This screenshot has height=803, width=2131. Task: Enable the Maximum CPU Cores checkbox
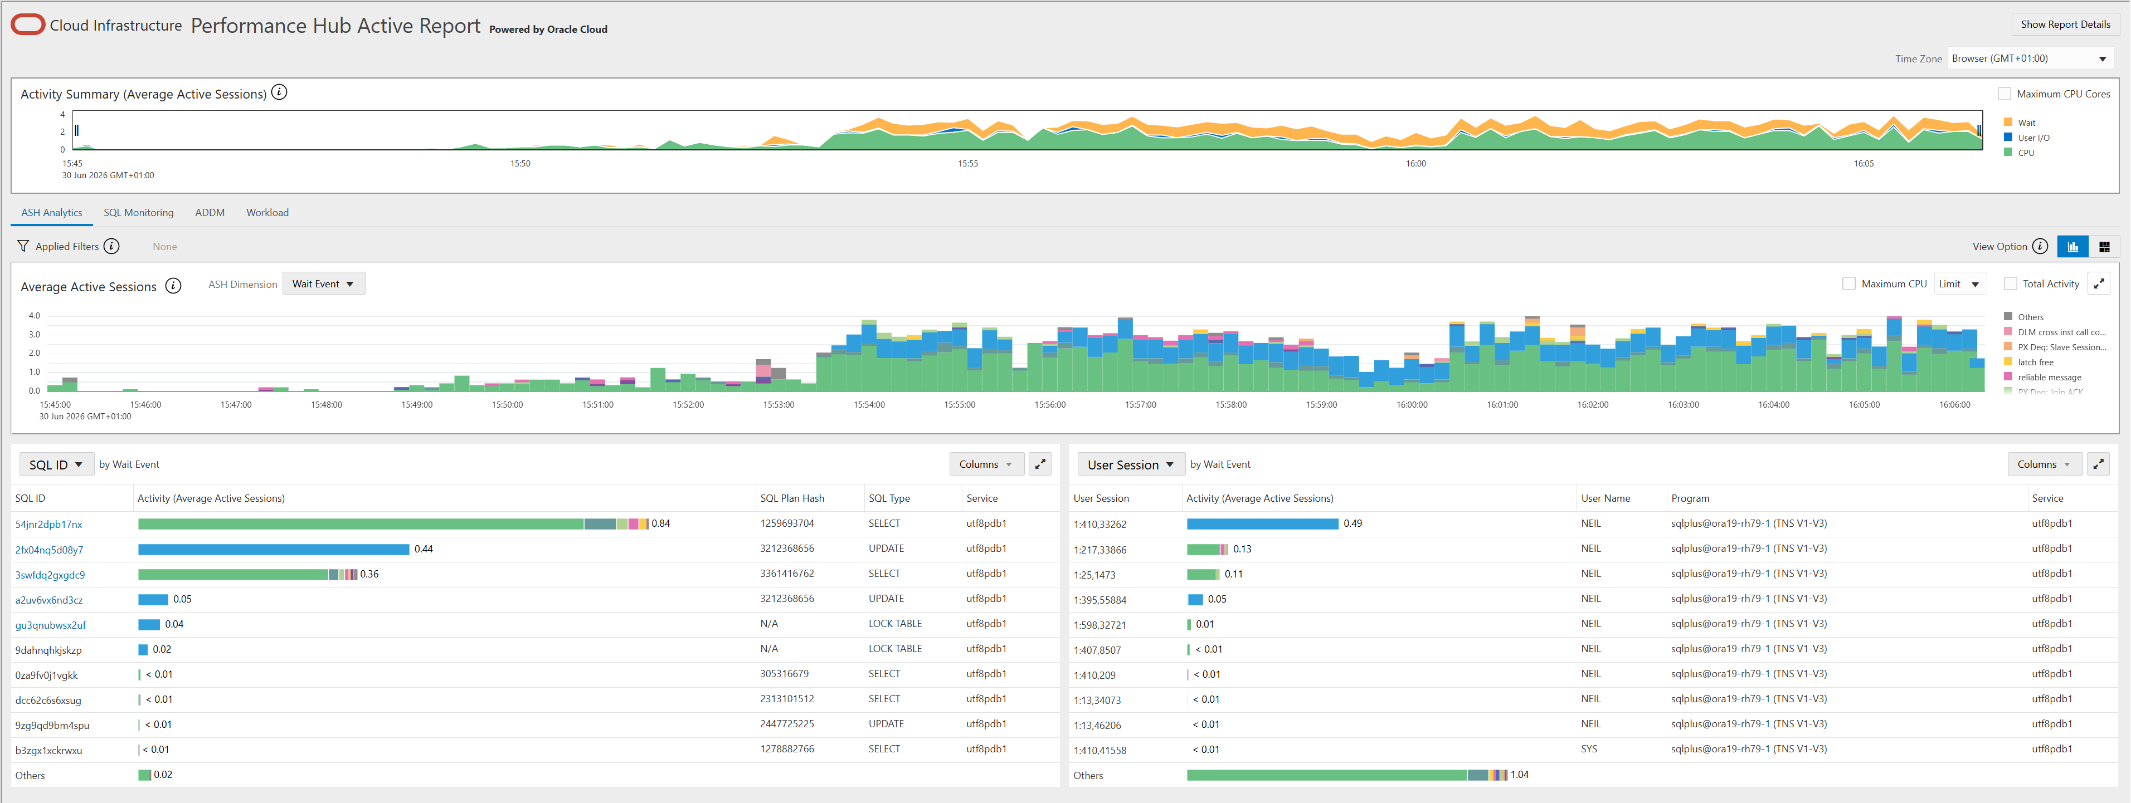pyautogui.click(x=2003, y=94)
